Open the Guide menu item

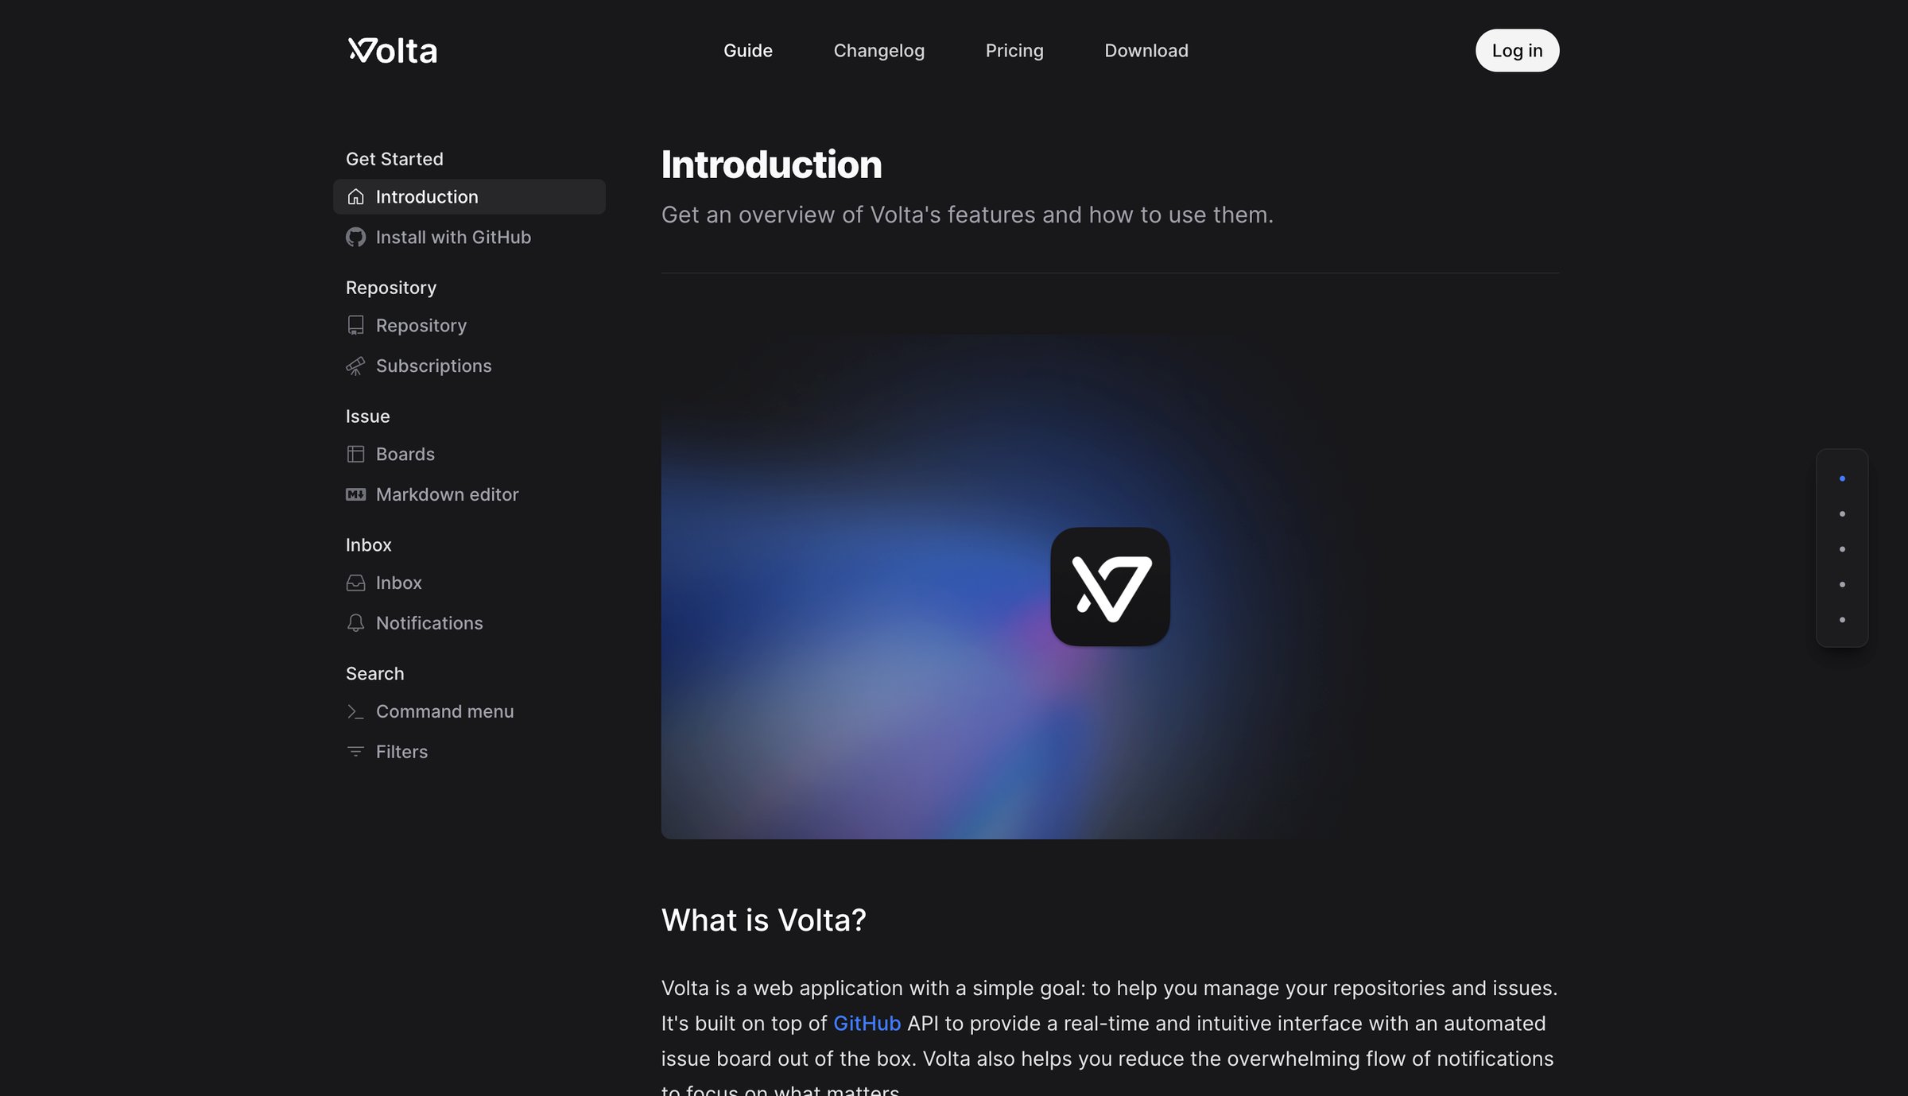click(747, 50)
